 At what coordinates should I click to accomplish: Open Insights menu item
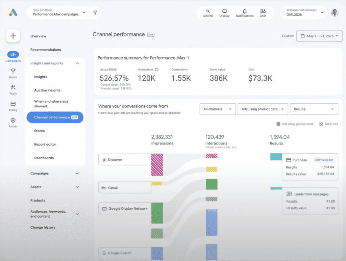41,77
